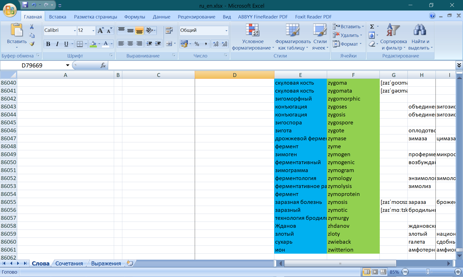Click the zoom slider handle

(428, 272)
